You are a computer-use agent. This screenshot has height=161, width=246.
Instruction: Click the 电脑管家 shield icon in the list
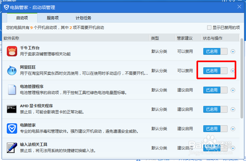[x=12, y=128]
